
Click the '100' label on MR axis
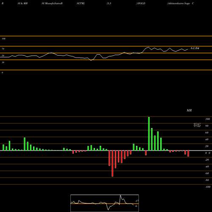(208, 119)
